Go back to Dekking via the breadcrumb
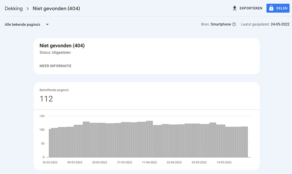292x174 pixels. click(x=13, y=9)
